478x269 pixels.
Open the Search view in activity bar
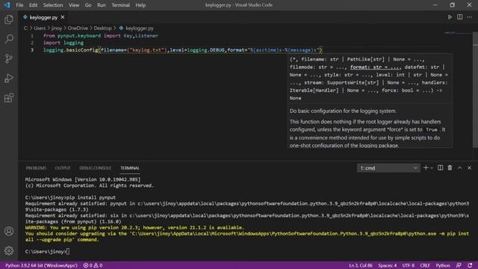9,39
